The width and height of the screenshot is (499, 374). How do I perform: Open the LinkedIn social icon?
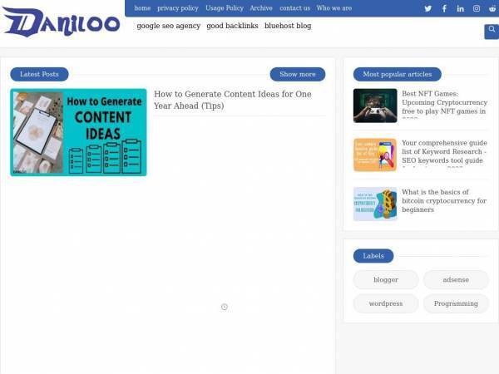(x=460, y=8)
